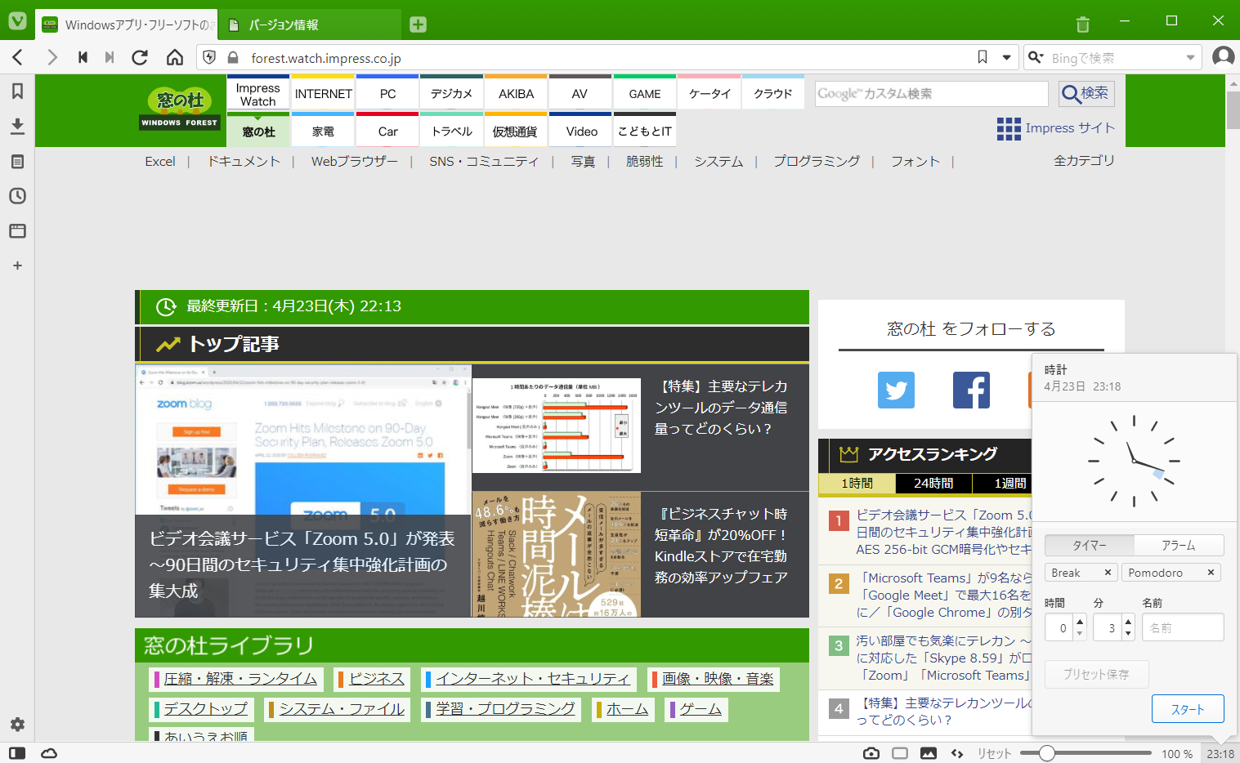Open the closed tabs trash icon

(x=1082, y=25)
